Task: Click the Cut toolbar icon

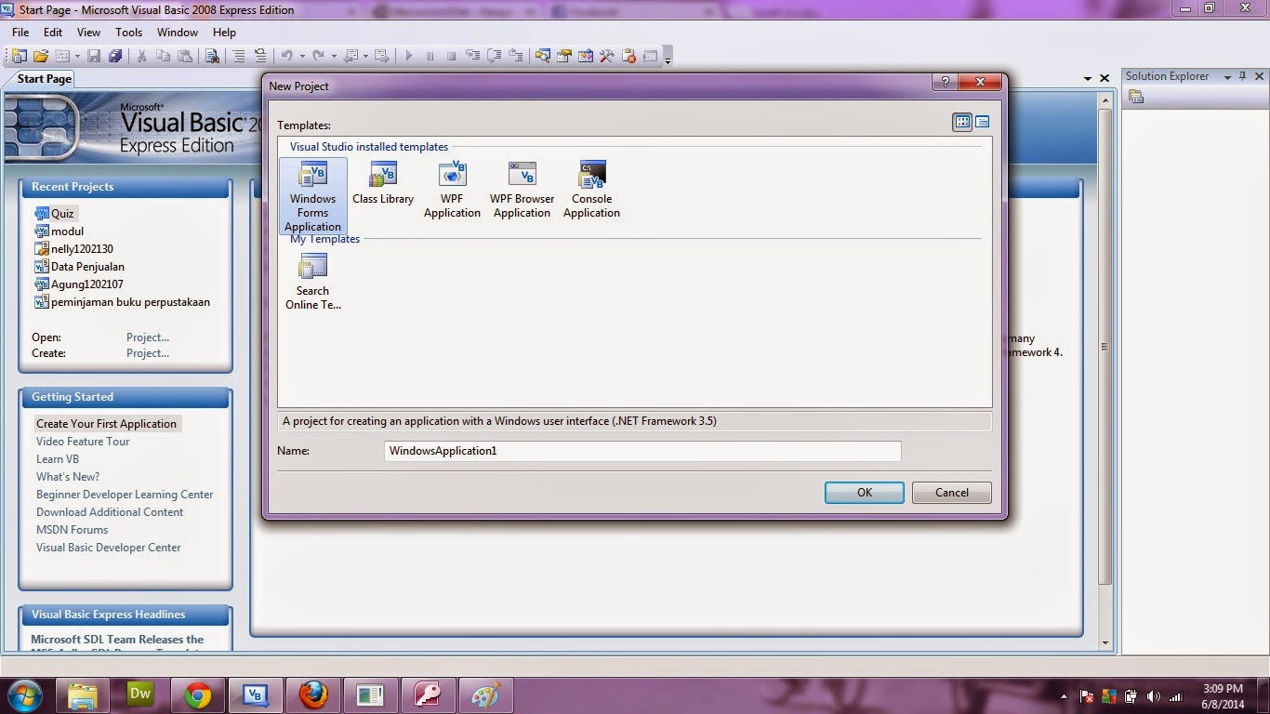Action: click(141, 56)
